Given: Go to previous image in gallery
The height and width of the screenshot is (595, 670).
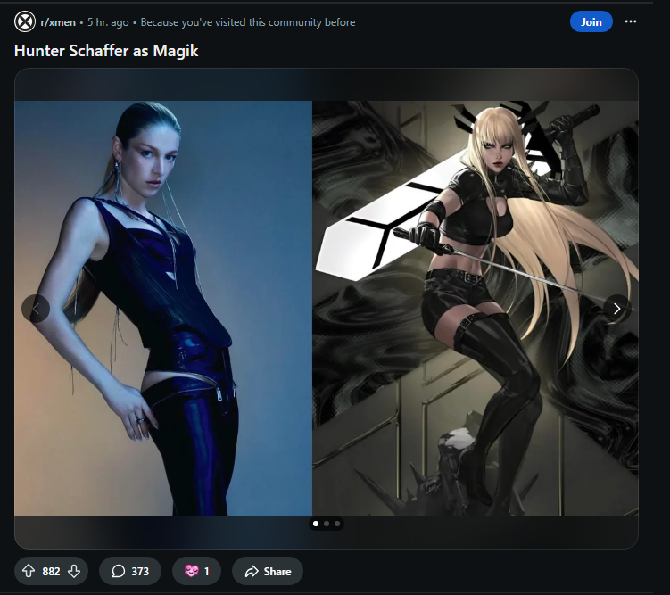Looking at the screenshot, I should click(x=36, y=309).
